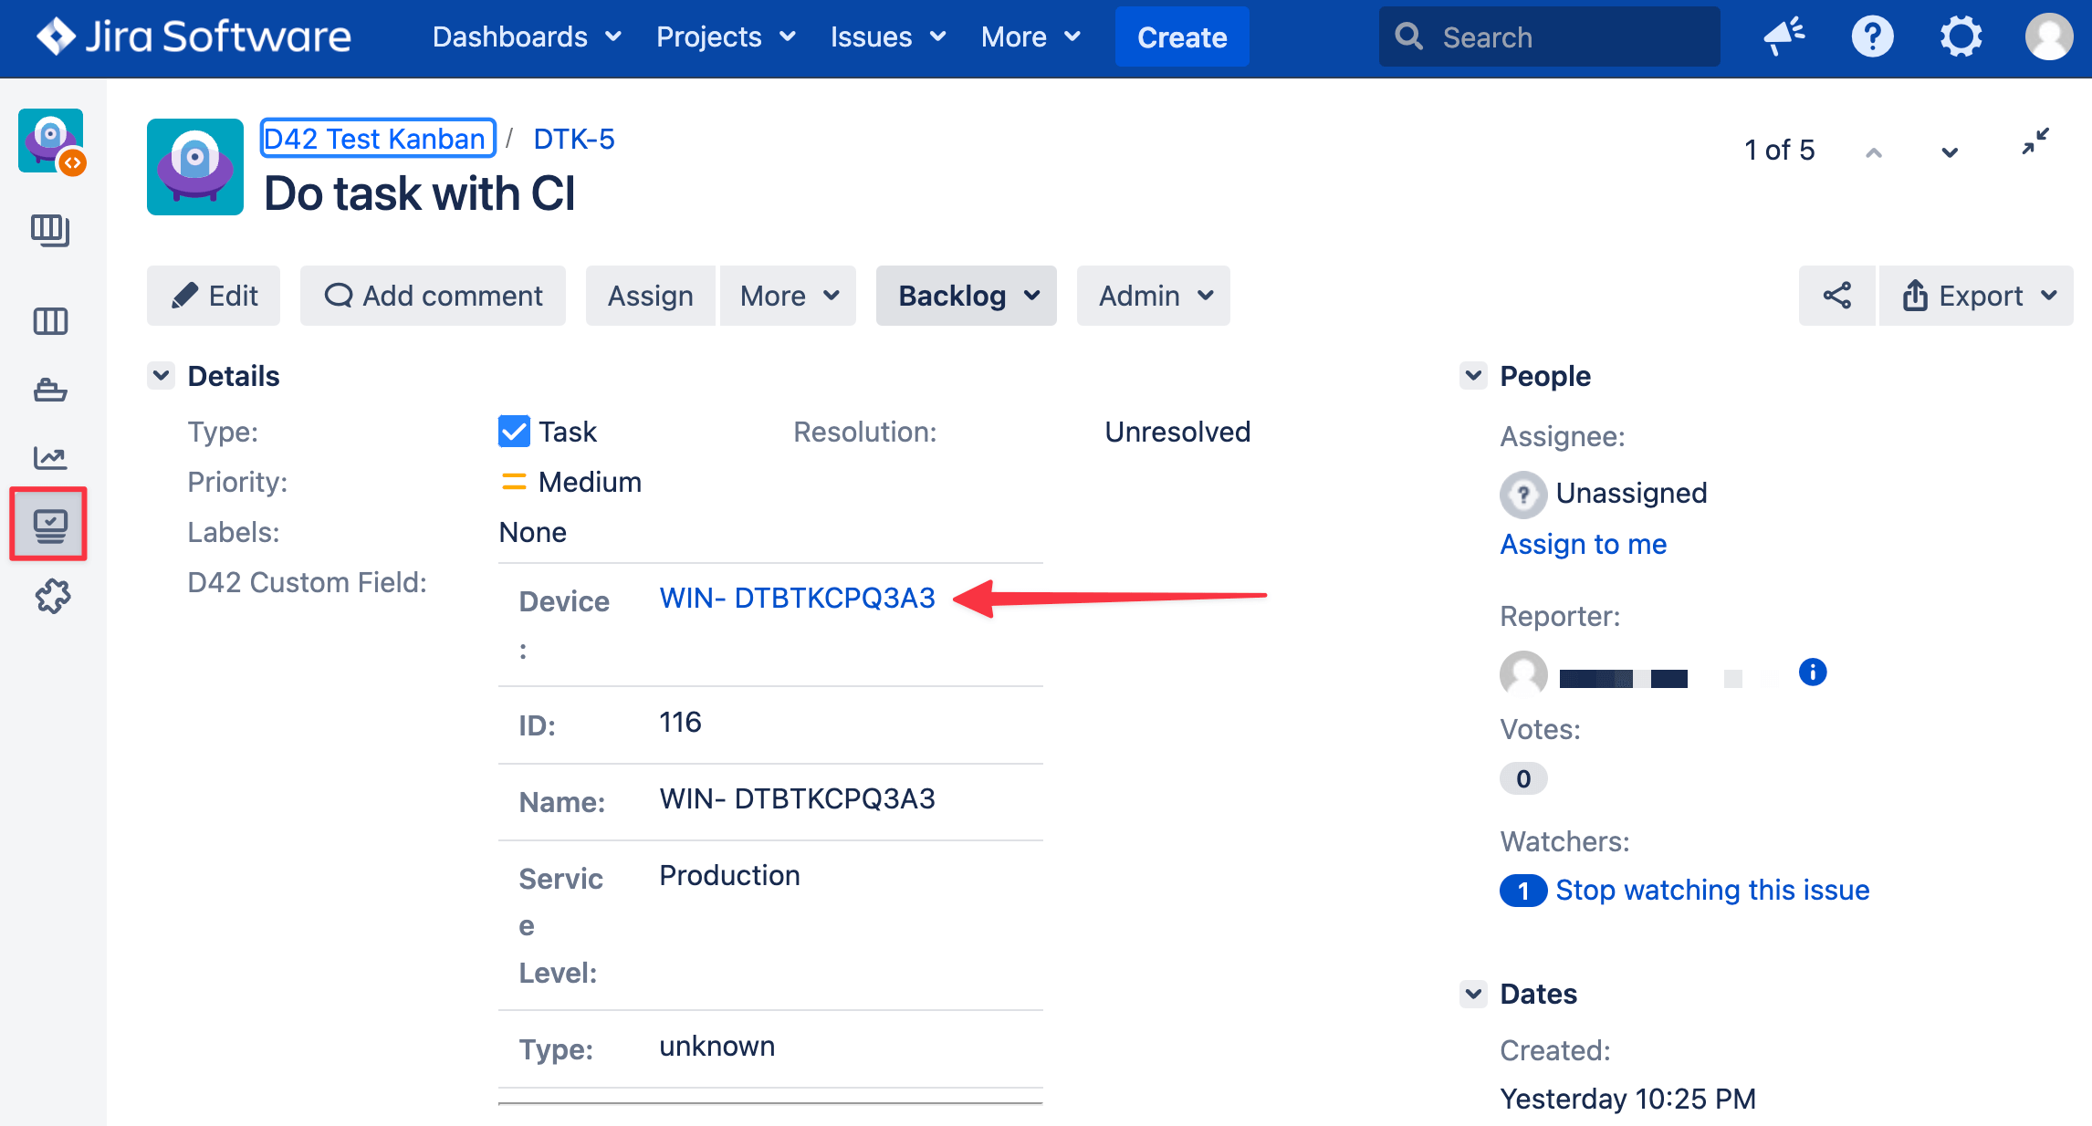The image size is (2092, 1126).
Task: Open the Export dropdown
Action: (1977, 296)
